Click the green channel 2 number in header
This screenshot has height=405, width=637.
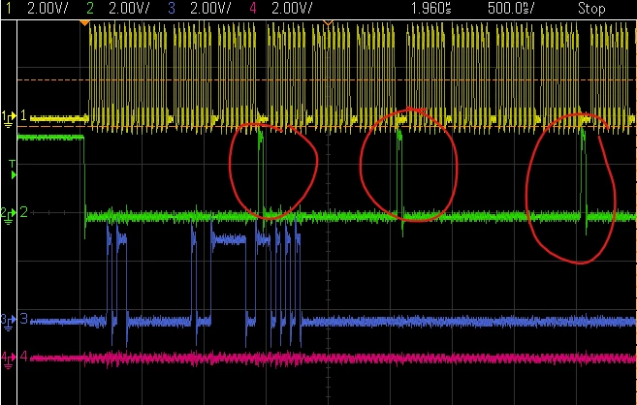pos(90,9)
